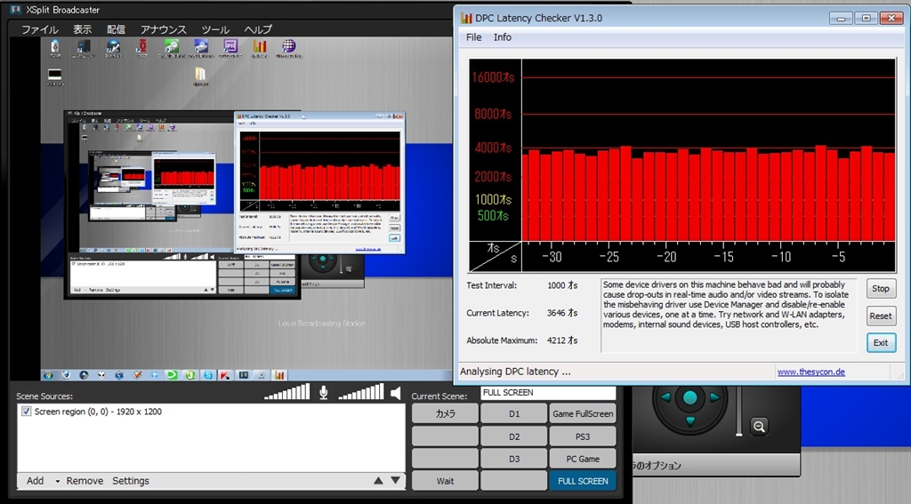Adjust the microphone volume bars
The width and height of the screenshot is (911, 504).
point(287,392)
